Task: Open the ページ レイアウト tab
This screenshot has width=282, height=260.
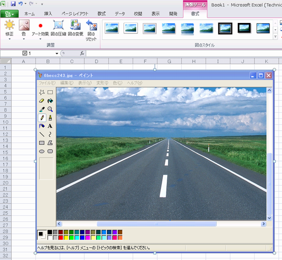Action: point(75,14)
